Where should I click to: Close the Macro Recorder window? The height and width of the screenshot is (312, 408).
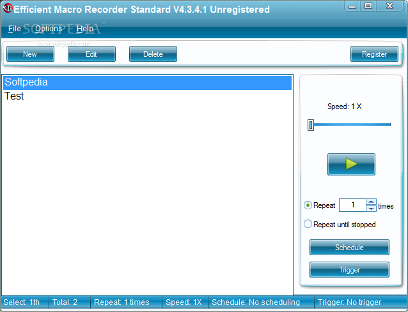(x=389, y=6)
